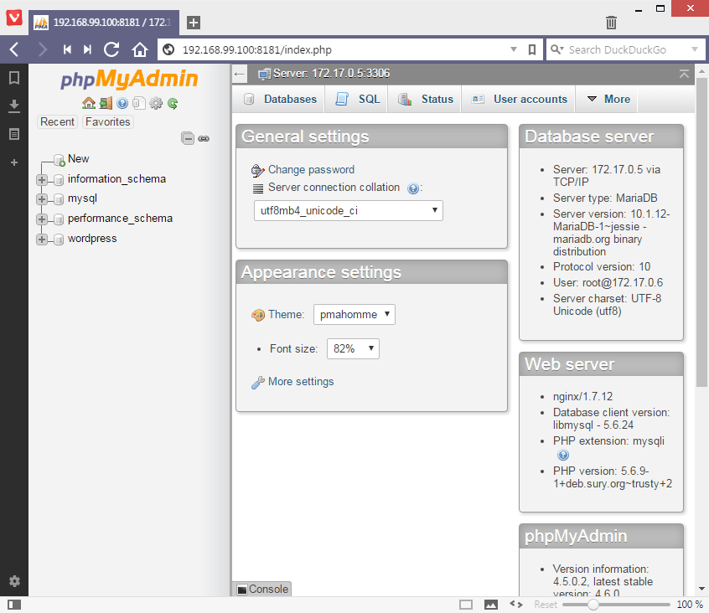Open the Console at the bottom
Screen dimensions: 709x613
click(x=261, y=589)
